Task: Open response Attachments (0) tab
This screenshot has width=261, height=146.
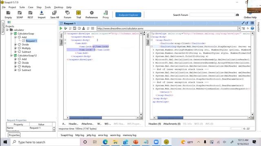Action: (x=172, y=124)
